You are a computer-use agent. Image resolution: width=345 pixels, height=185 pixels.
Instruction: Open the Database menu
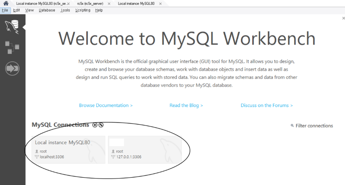coord(47,10)
